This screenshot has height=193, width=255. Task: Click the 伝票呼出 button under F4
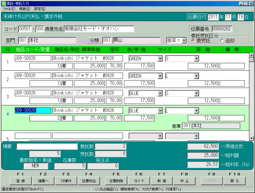point(89,181)
